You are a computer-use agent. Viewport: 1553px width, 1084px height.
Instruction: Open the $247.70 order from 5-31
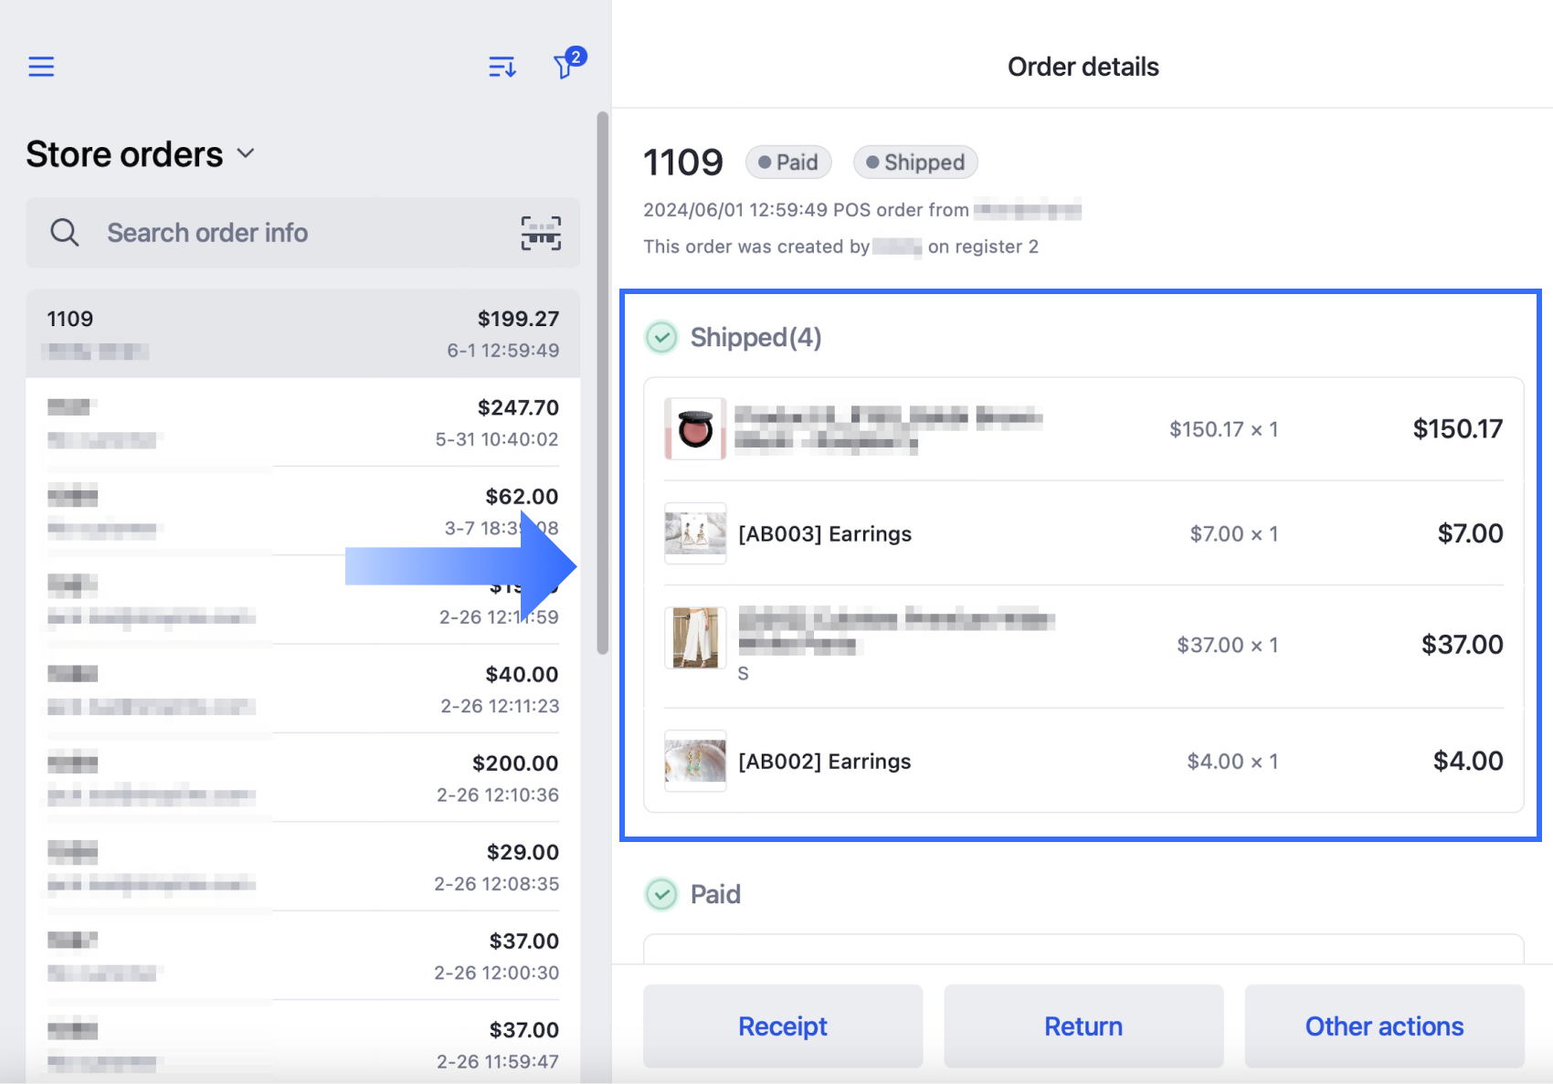click(302, 422)
